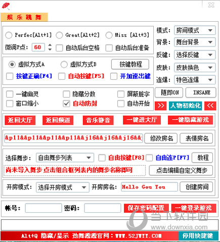Screen dimensions: 220x242
Task: Close the window with the X button
Action: pyautogui.click(x=211, y=5)
